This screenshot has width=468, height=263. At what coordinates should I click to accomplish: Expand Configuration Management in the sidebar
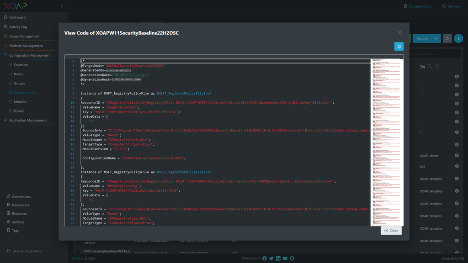30,55
